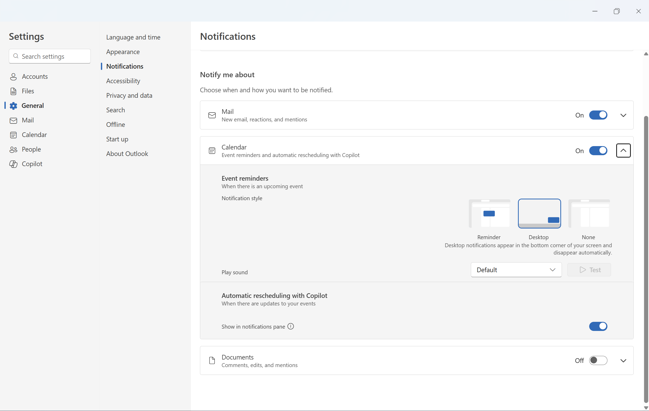Open the Play sound Default dropdown
The image size is (649, 411).
coord(516,270)
